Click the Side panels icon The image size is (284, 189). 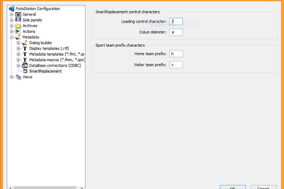point(18,20)
